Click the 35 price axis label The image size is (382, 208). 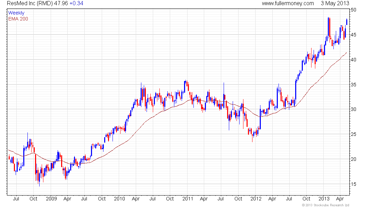pos(353,85)
